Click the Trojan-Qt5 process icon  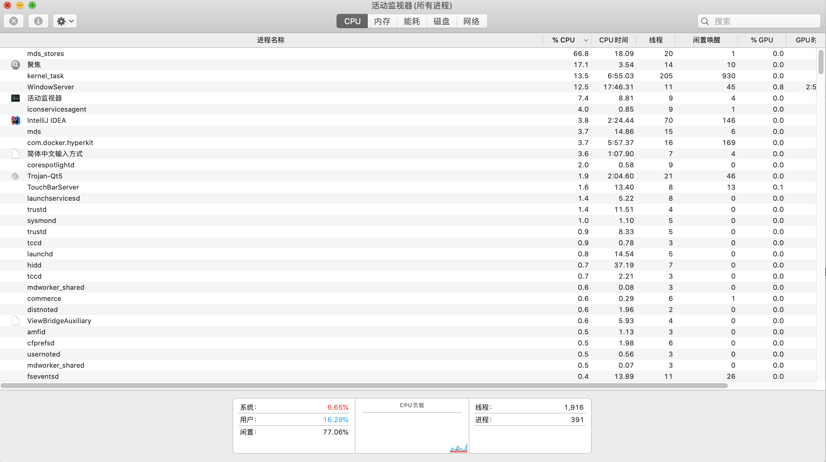[x=15, y=176]
